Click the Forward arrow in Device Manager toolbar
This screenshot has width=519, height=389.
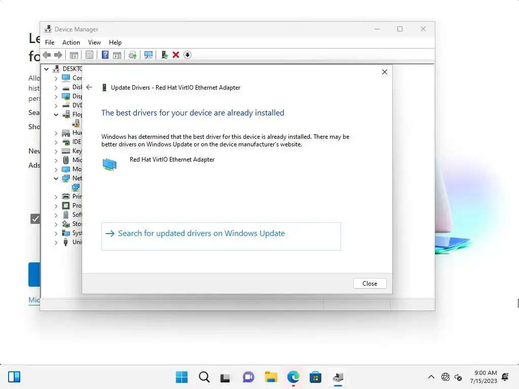[x=58, y=55]
